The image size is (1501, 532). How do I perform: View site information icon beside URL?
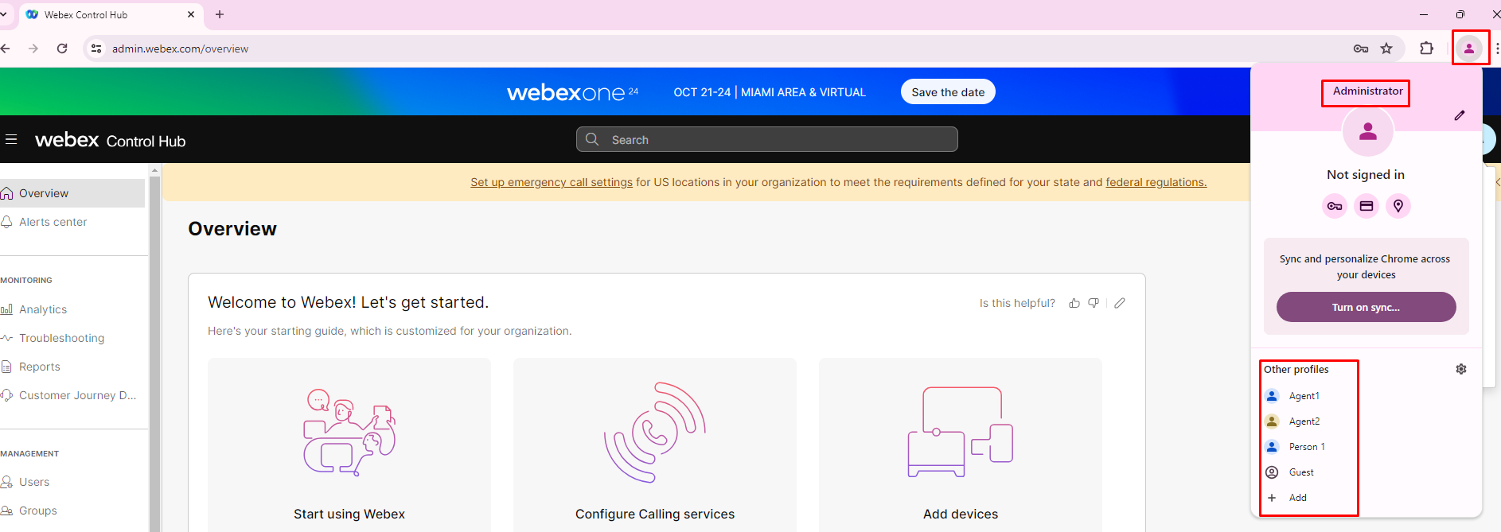click(x=96, y=49)
